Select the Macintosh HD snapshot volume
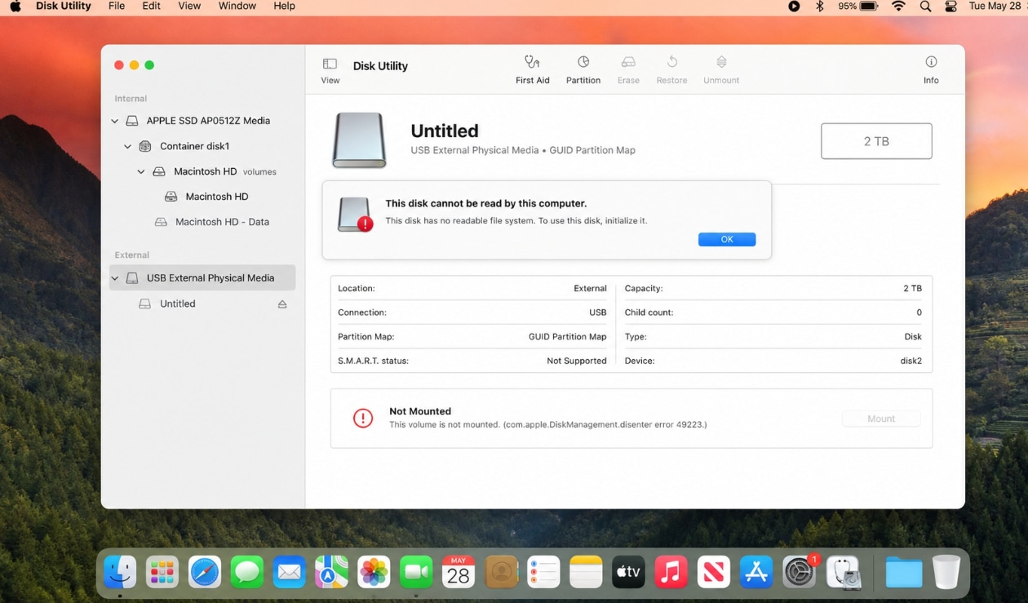This screenshot has height=603, width=1028. (202, 197)
